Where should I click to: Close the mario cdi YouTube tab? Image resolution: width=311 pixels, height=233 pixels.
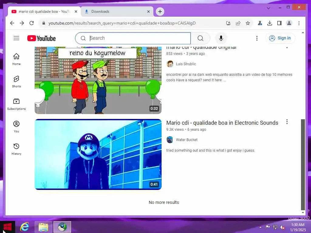click(76, 12)
